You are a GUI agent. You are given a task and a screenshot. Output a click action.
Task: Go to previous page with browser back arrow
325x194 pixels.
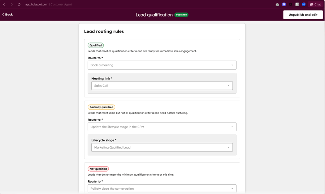[4, 4]
